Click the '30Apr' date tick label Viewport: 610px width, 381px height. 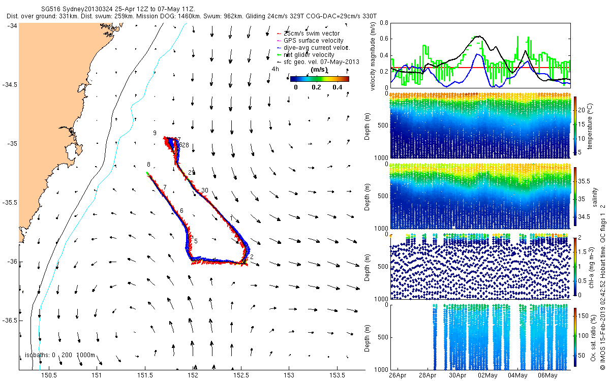click(x=457, y=376)
